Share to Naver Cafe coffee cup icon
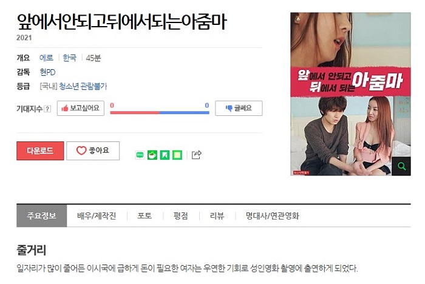Viewport: 425px width, 284px height. (152, 155)
